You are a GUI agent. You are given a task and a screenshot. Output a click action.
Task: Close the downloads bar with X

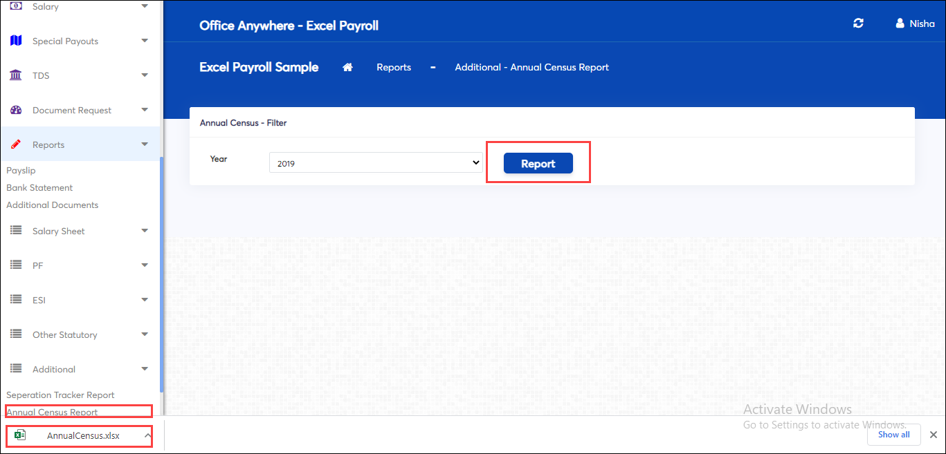click(x=933, y=435)
